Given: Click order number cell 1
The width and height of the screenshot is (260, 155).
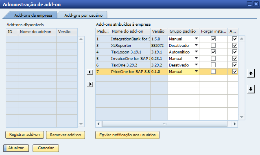Looking at the screenshot, I should point(103,39).
